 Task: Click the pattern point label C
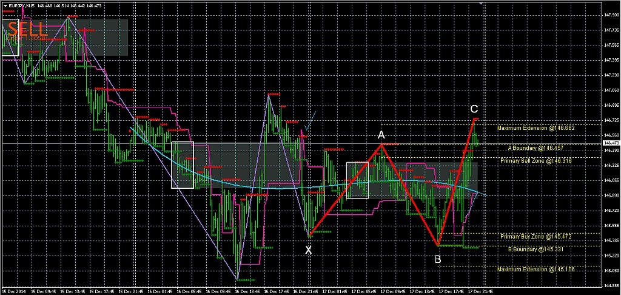[x=474, y=109]
